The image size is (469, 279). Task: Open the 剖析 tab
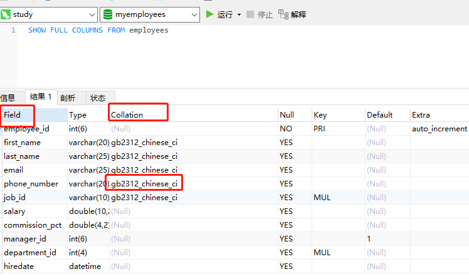[x=68, y=98]
